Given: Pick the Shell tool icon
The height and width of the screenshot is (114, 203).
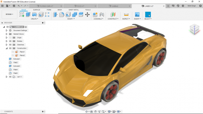Looking at the screenshot, I should (x=68, y=15).
